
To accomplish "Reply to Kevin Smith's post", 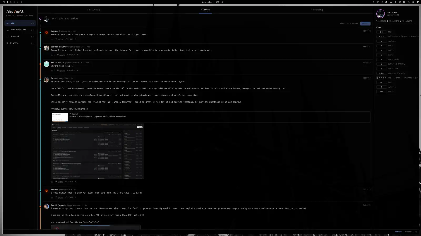I will (71, 71).
